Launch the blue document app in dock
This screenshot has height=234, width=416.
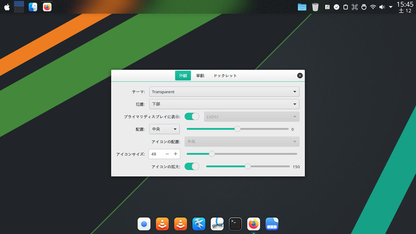coord(272,224)
